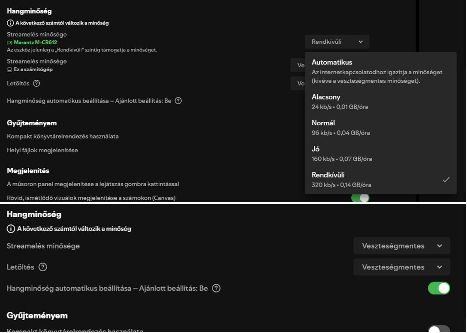467x333 pixels.
Task: Click info icon in lower quality notice
Action: (11, 229)
